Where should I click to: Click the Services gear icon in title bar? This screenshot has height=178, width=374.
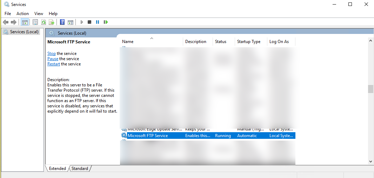pos(6,4)
